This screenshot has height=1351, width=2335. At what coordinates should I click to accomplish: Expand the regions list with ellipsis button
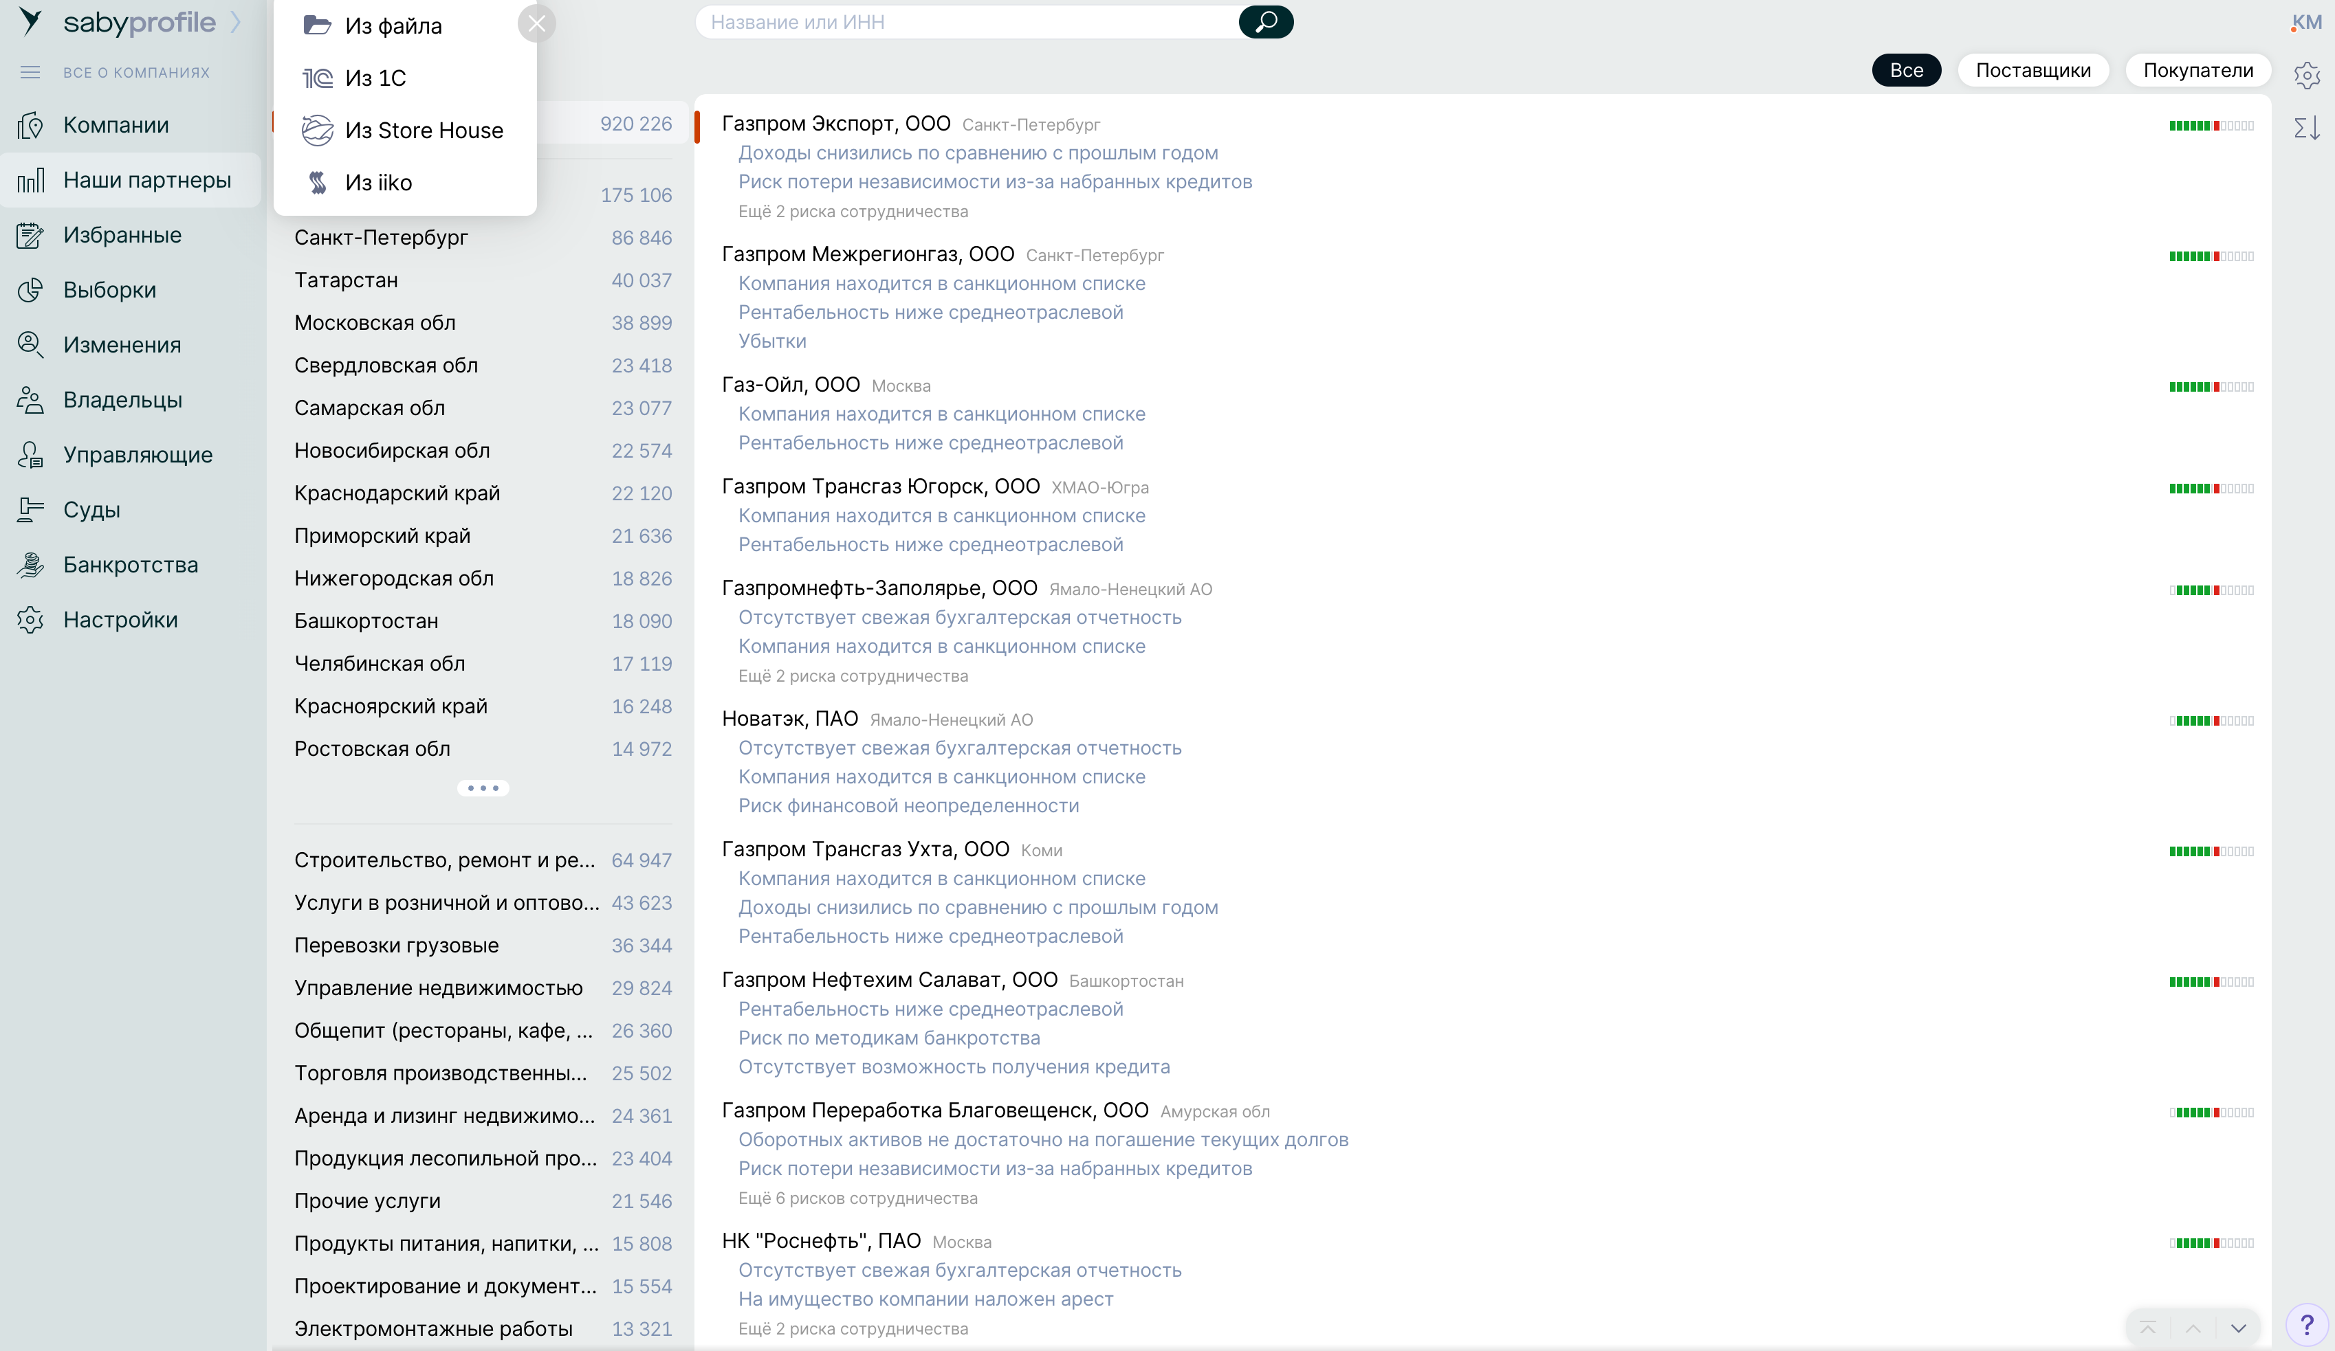pos(483,788)
